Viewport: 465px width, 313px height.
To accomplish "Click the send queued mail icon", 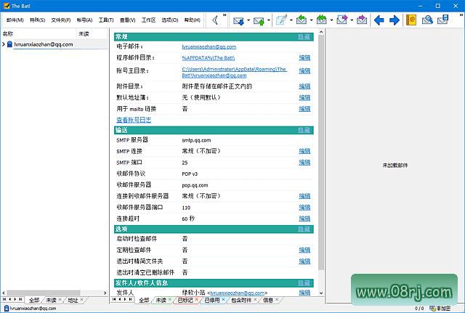I will click(x=259, y=20).
